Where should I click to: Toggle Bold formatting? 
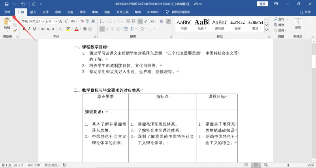[x=24, y=29]
